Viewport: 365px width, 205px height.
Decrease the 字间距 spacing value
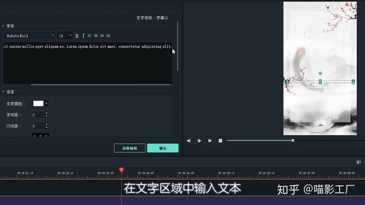(x=47, y=116)
